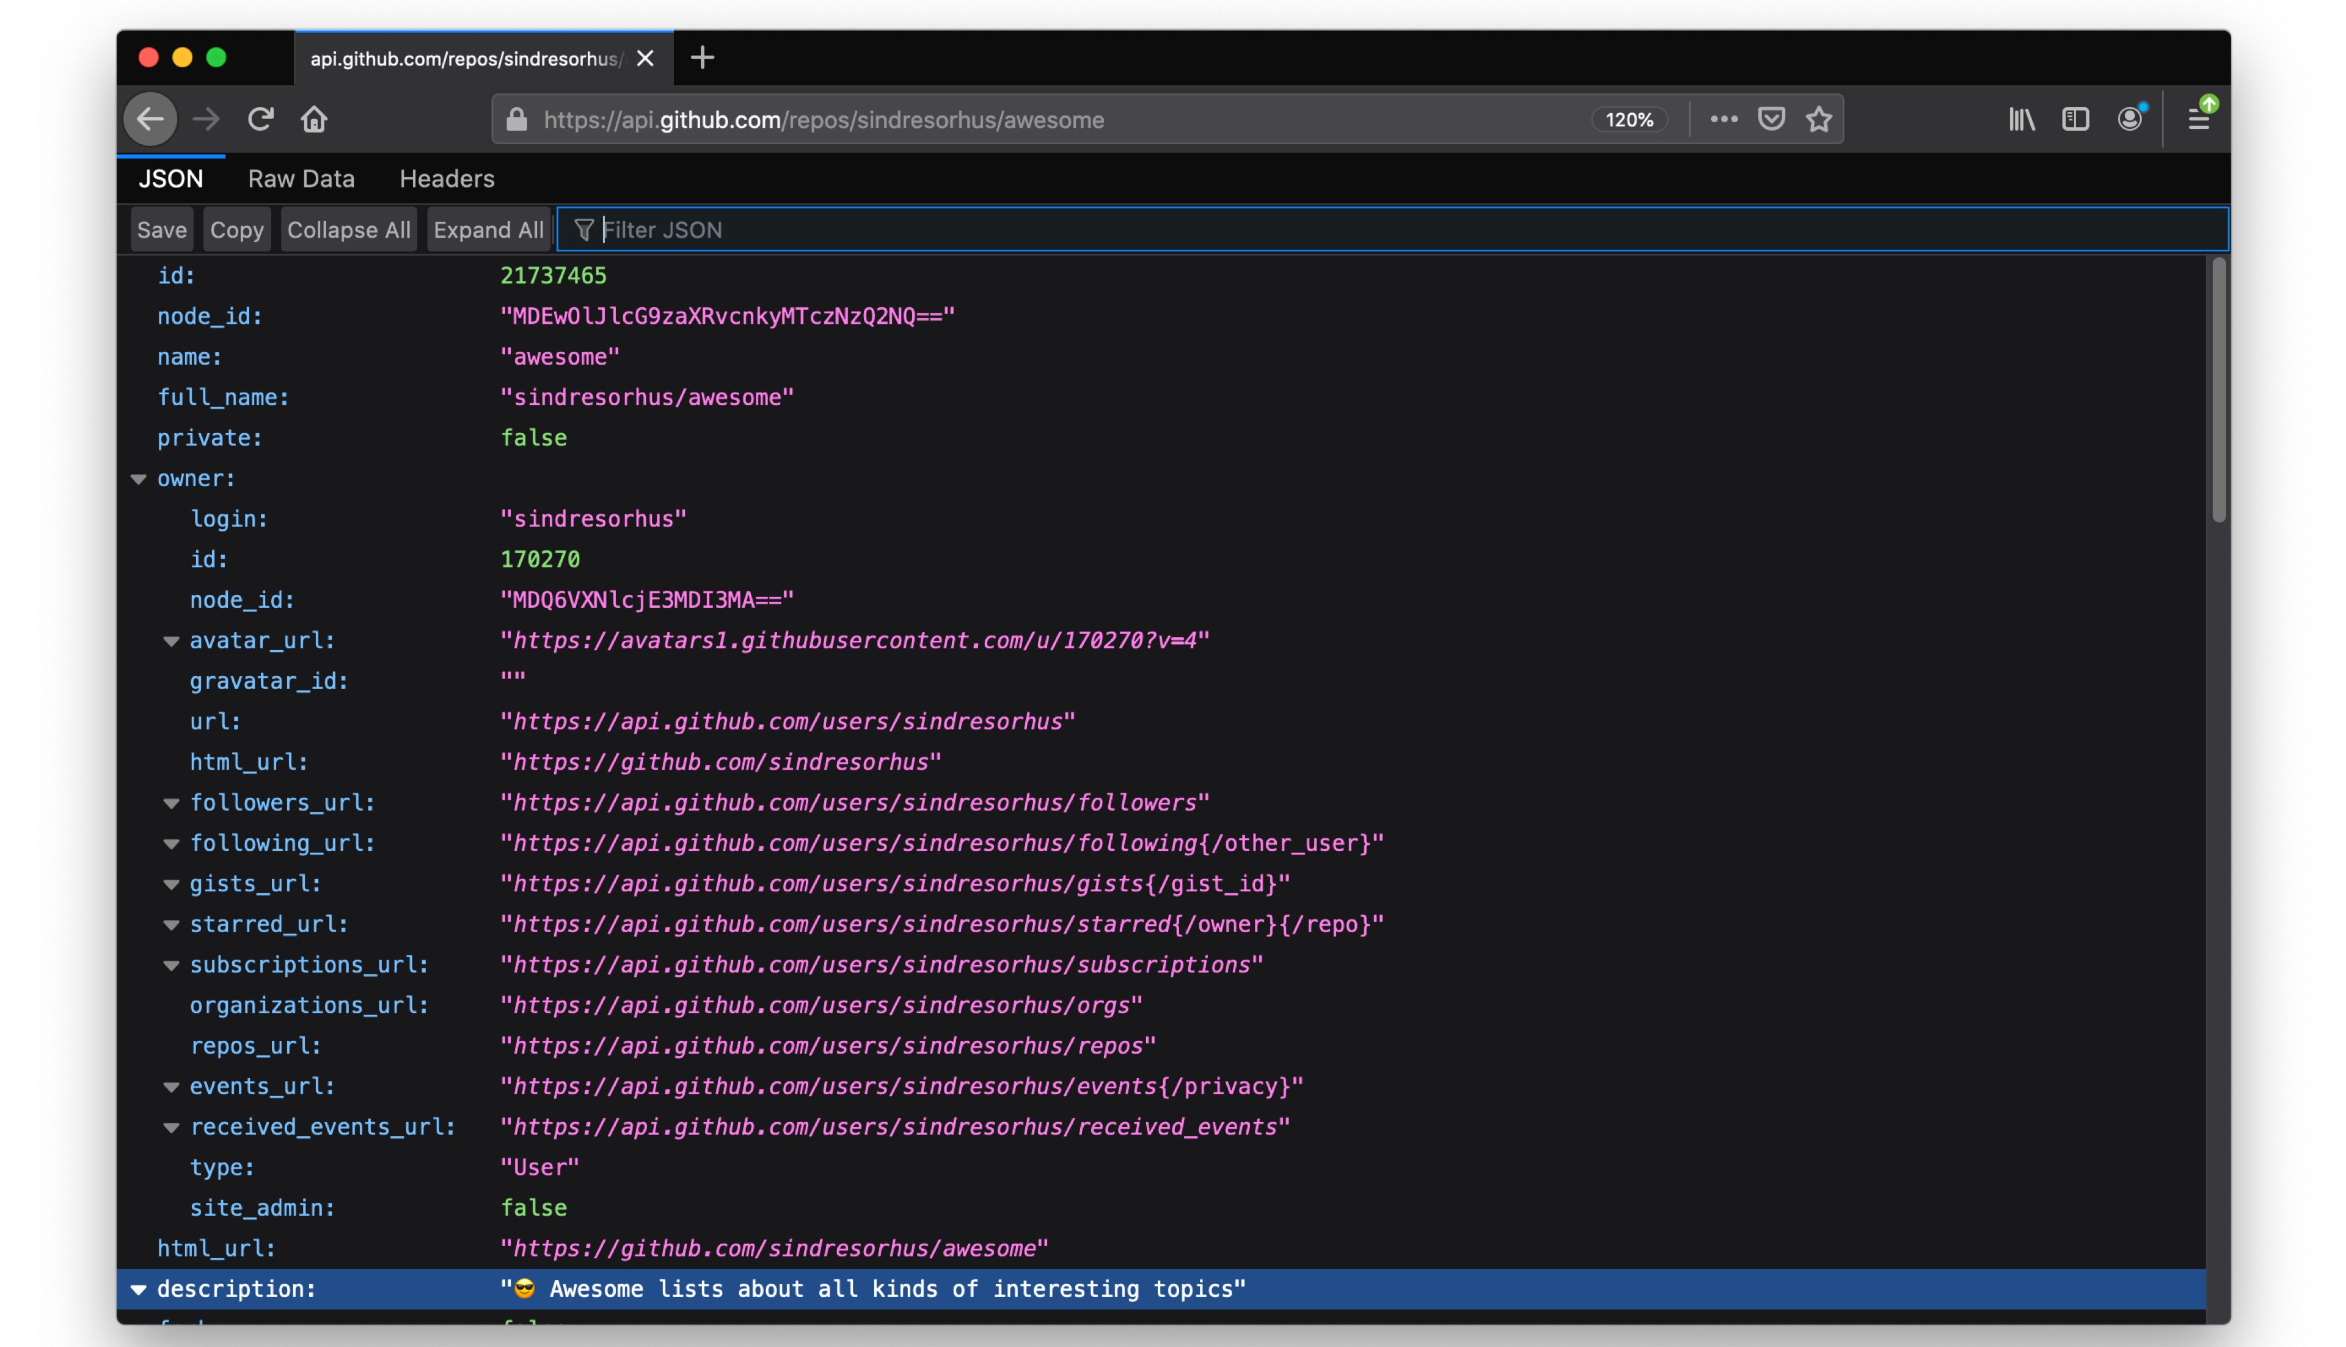The image size is (2346, 1347).
Task: Select the full_name value "sindresorhus/awesome"
Action: coord(646,398)
